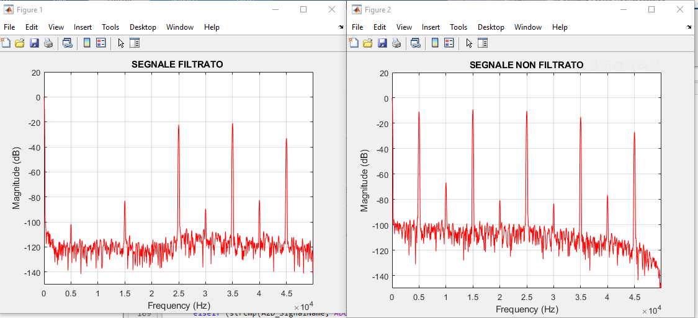Click the pan hand icon above Figure 2 axes
Screen dimensions: 698x318
(617, 65)
